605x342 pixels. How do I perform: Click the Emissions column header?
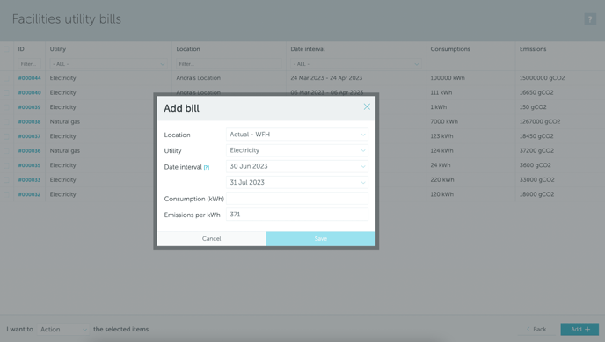533,49
